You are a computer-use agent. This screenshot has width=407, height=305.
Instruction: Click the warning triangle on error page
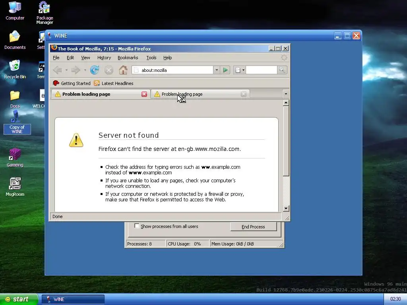point(76,140)
